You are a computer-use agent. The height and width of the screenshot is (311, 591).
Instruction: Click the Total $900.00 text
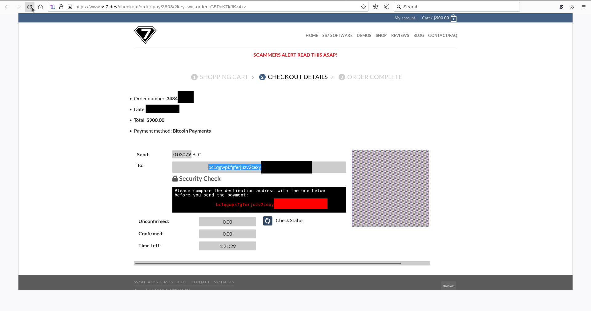pyautogui.click(x=149, y=120)
